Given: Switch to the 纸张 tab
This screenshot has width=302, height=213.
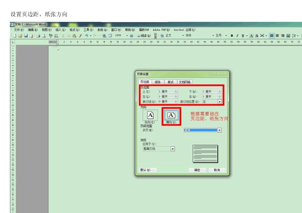Looking at the screenshot, I should tap(158, 82).
